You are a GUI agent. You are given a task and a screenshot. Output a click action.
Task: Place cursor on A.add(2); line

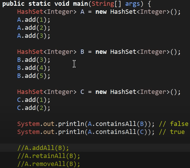(x=34, y=28)
